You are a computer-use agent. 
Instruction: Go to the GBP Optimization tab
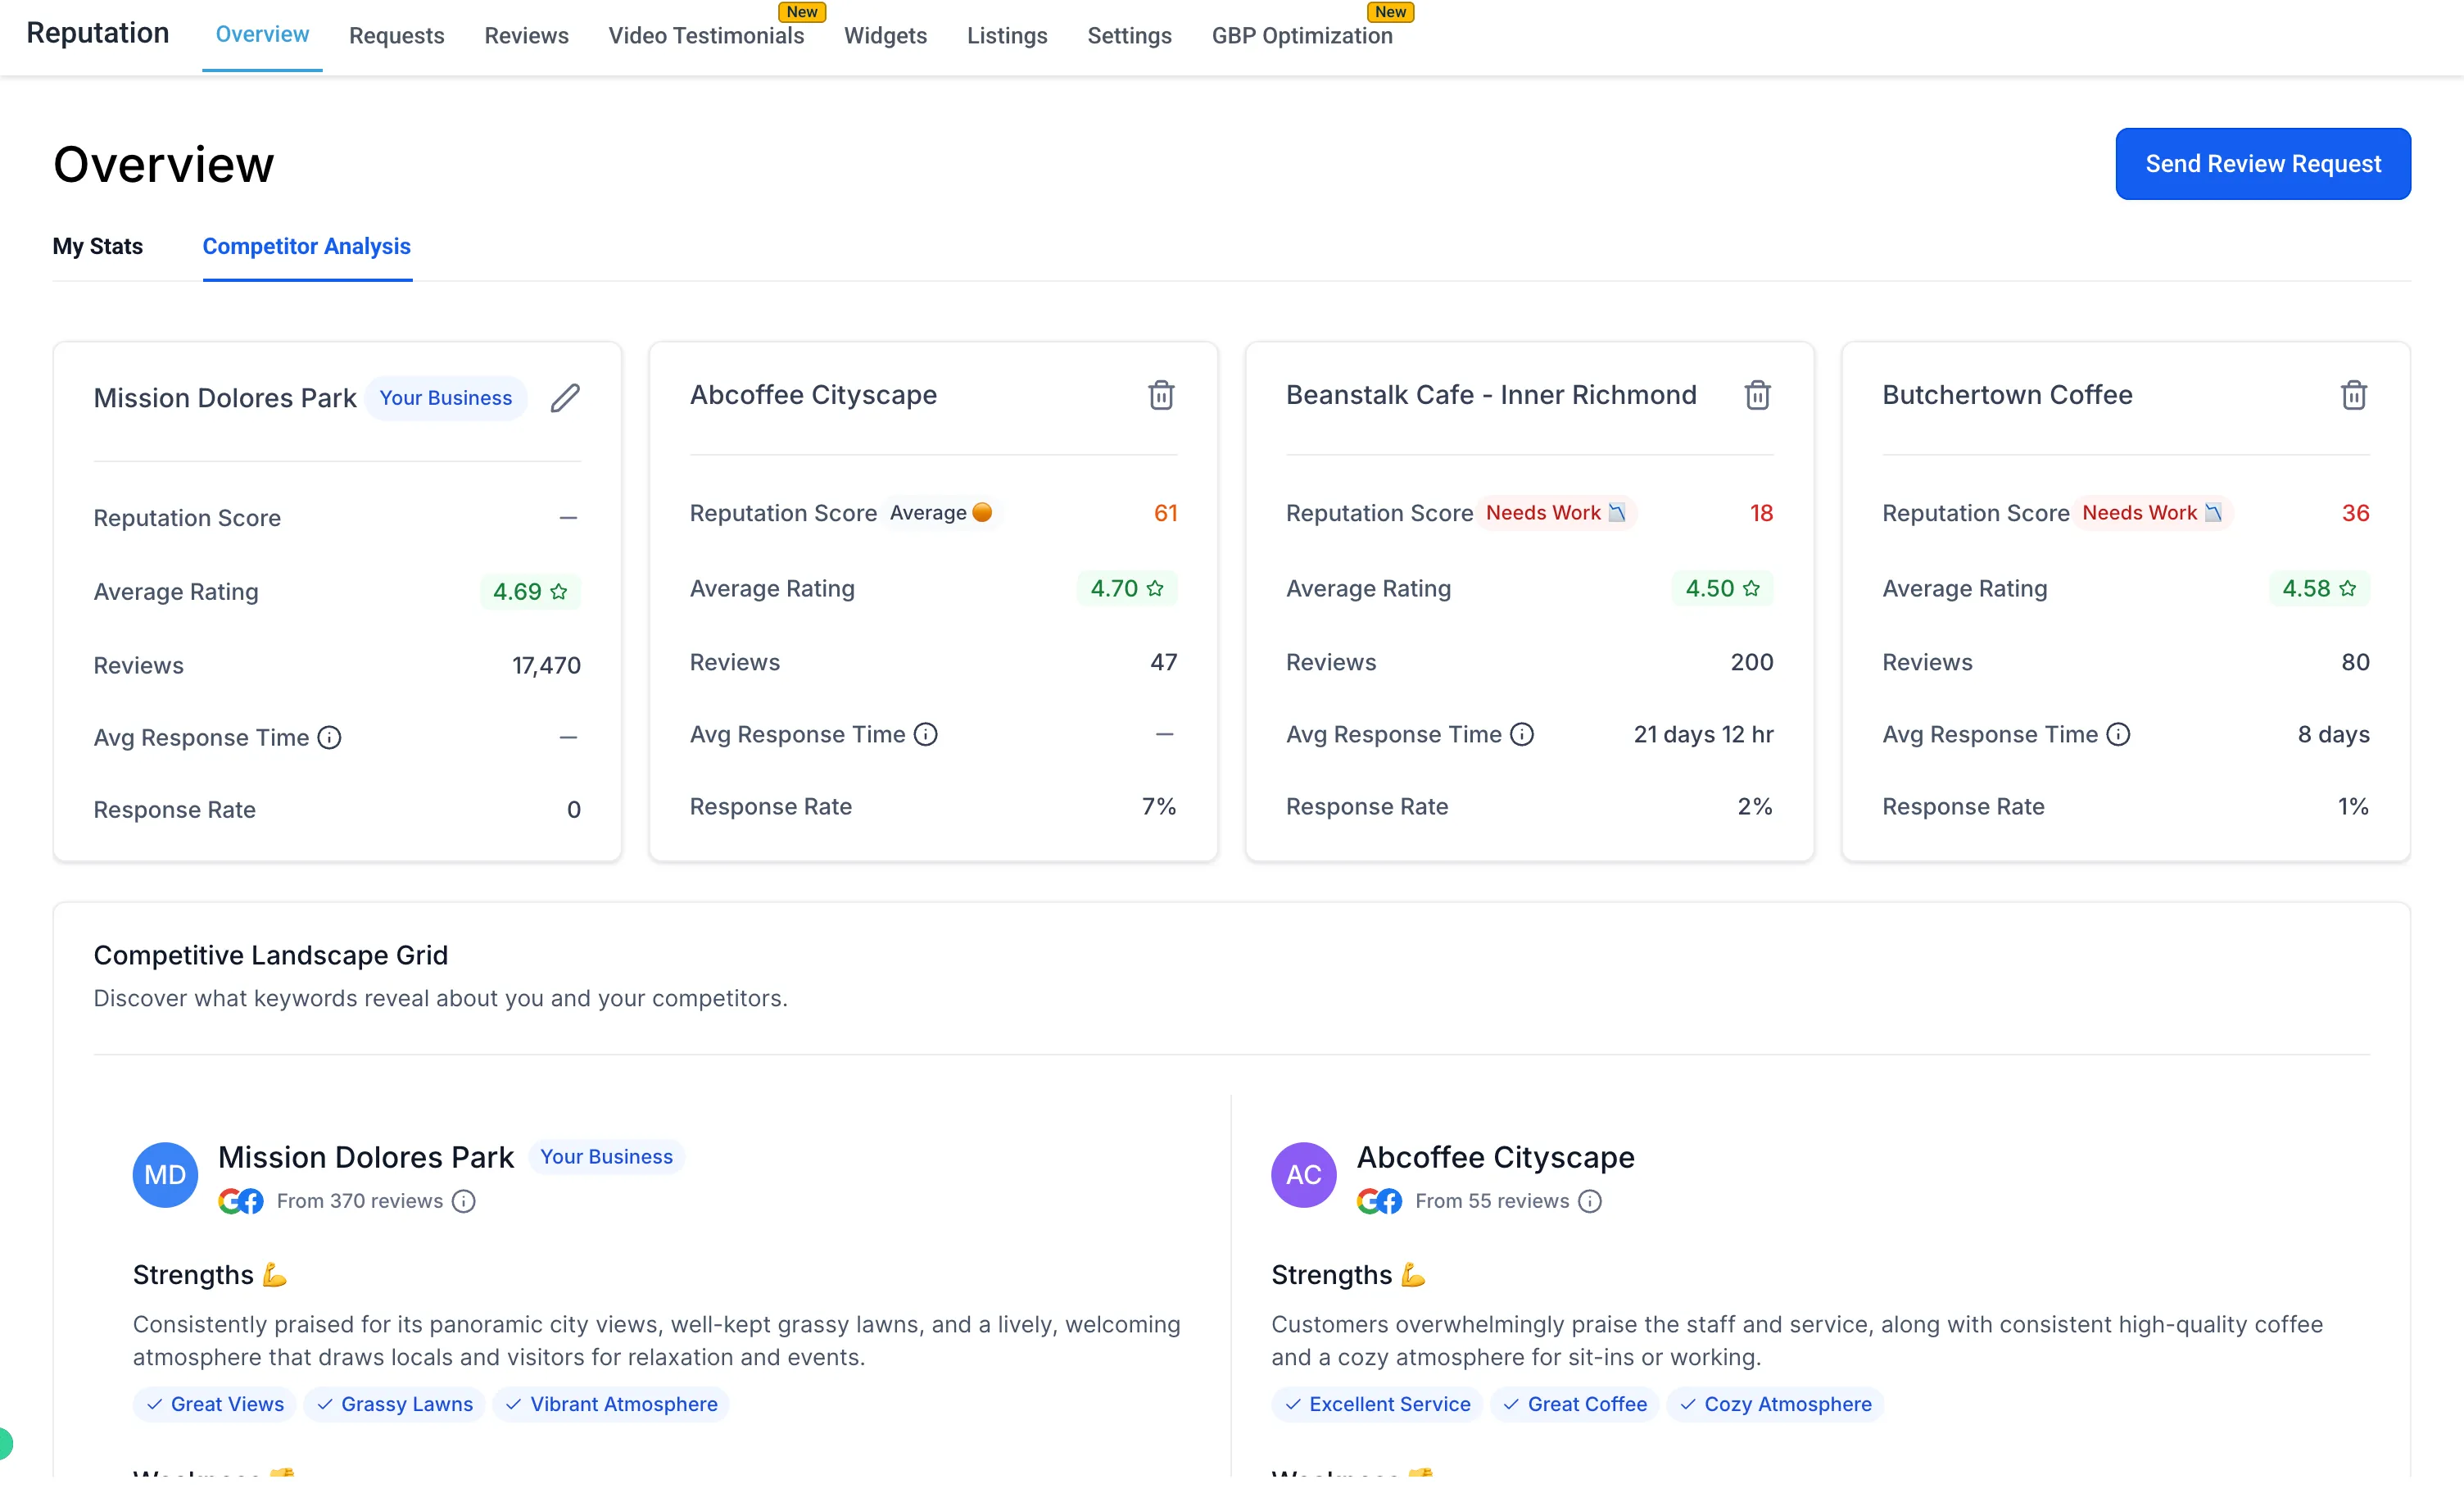coord(1301,36)
